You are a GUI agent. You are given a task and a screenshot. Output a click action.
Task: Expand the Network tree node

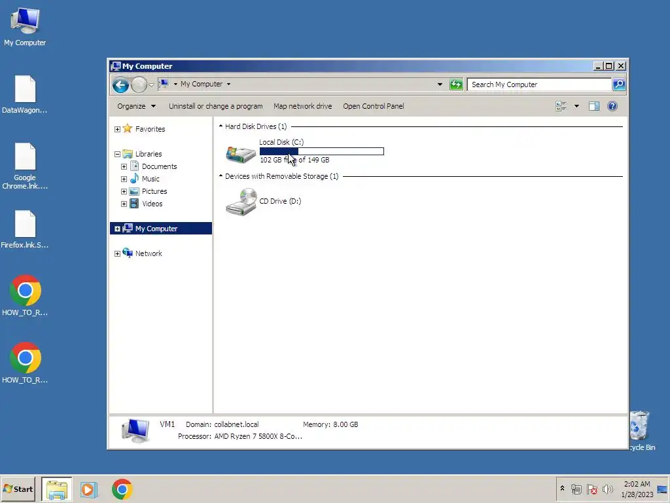coord(118,253)
